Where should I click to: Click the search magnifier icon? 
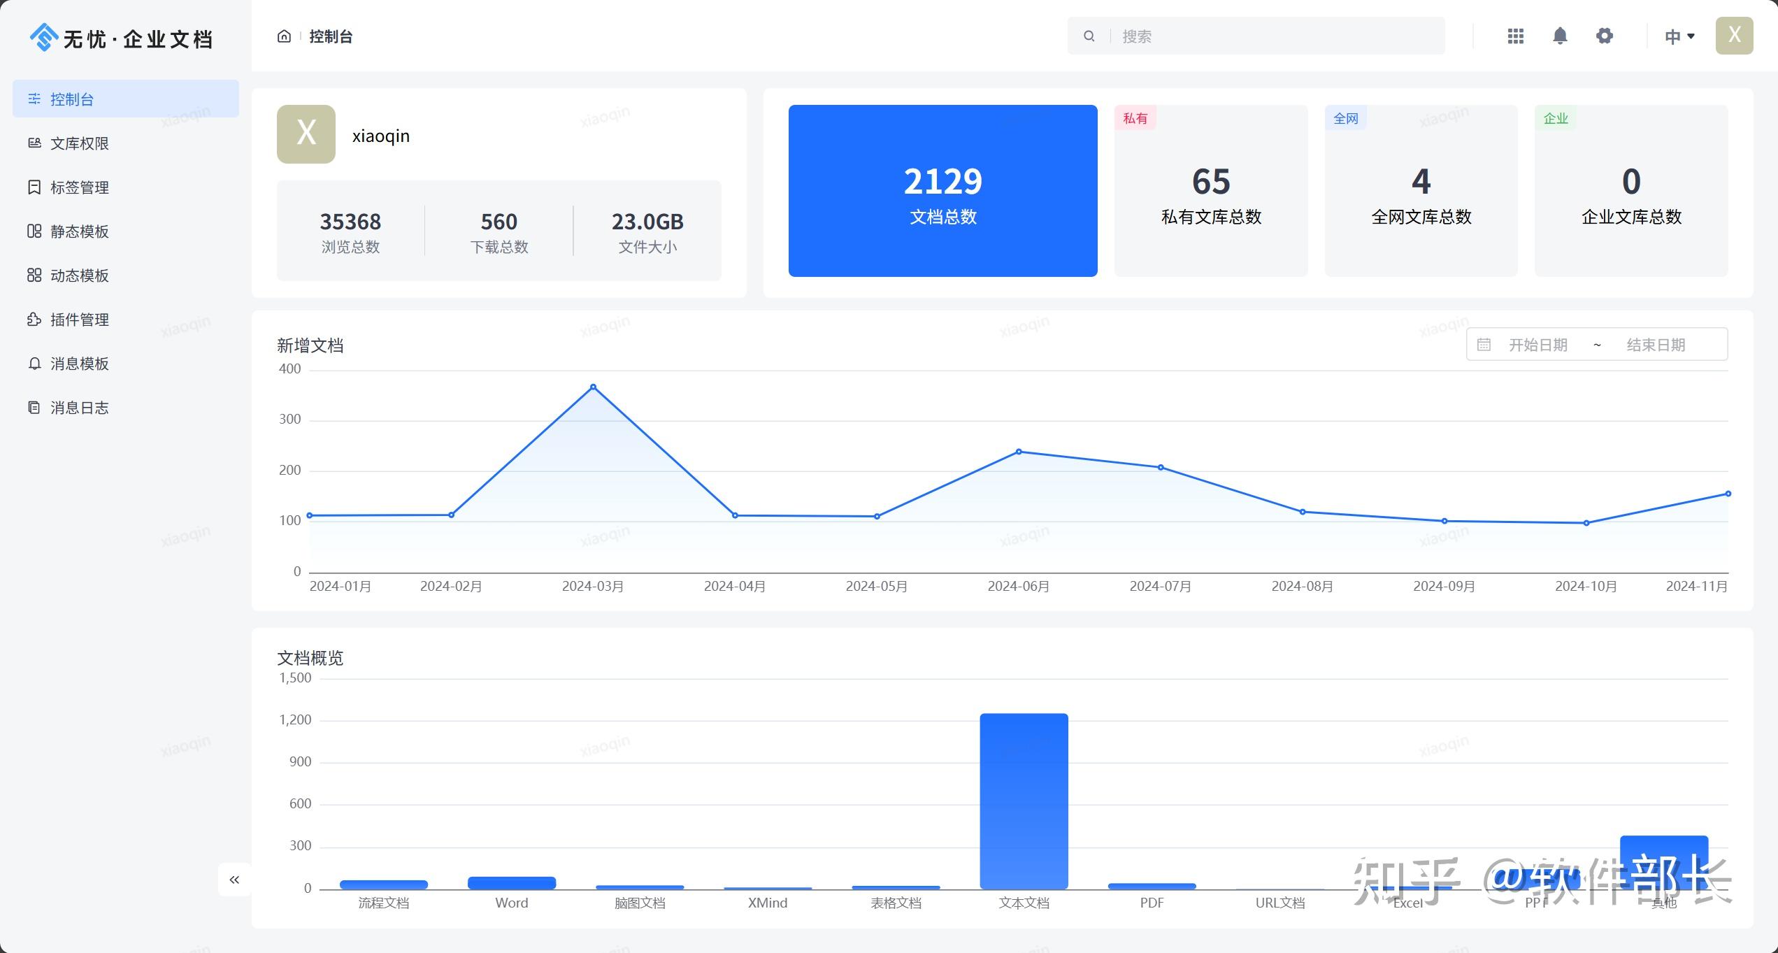pyautogui.click(x=1089, y=36)
